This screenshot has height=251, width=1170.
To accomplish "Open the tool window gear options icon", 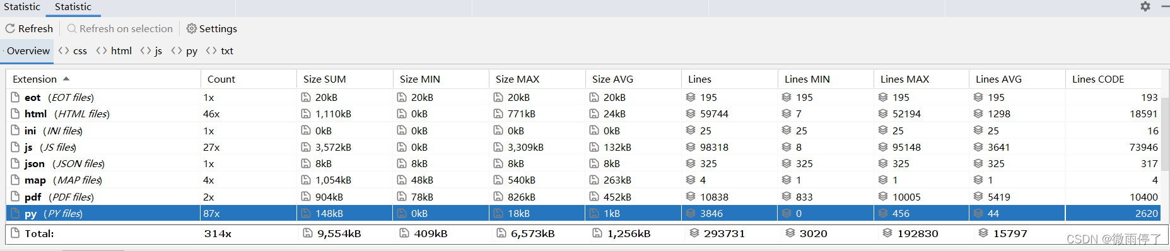I will [1145, 6].
